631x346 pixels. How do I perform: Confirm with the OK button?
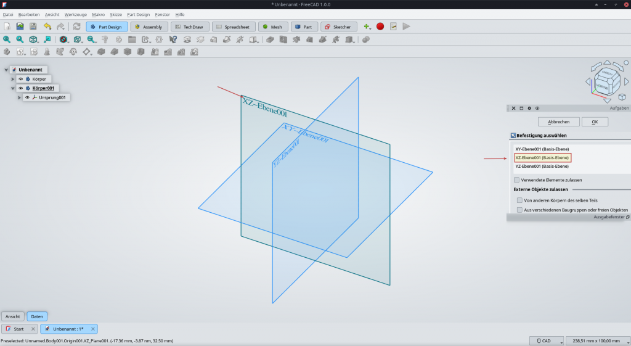point(595,122)
